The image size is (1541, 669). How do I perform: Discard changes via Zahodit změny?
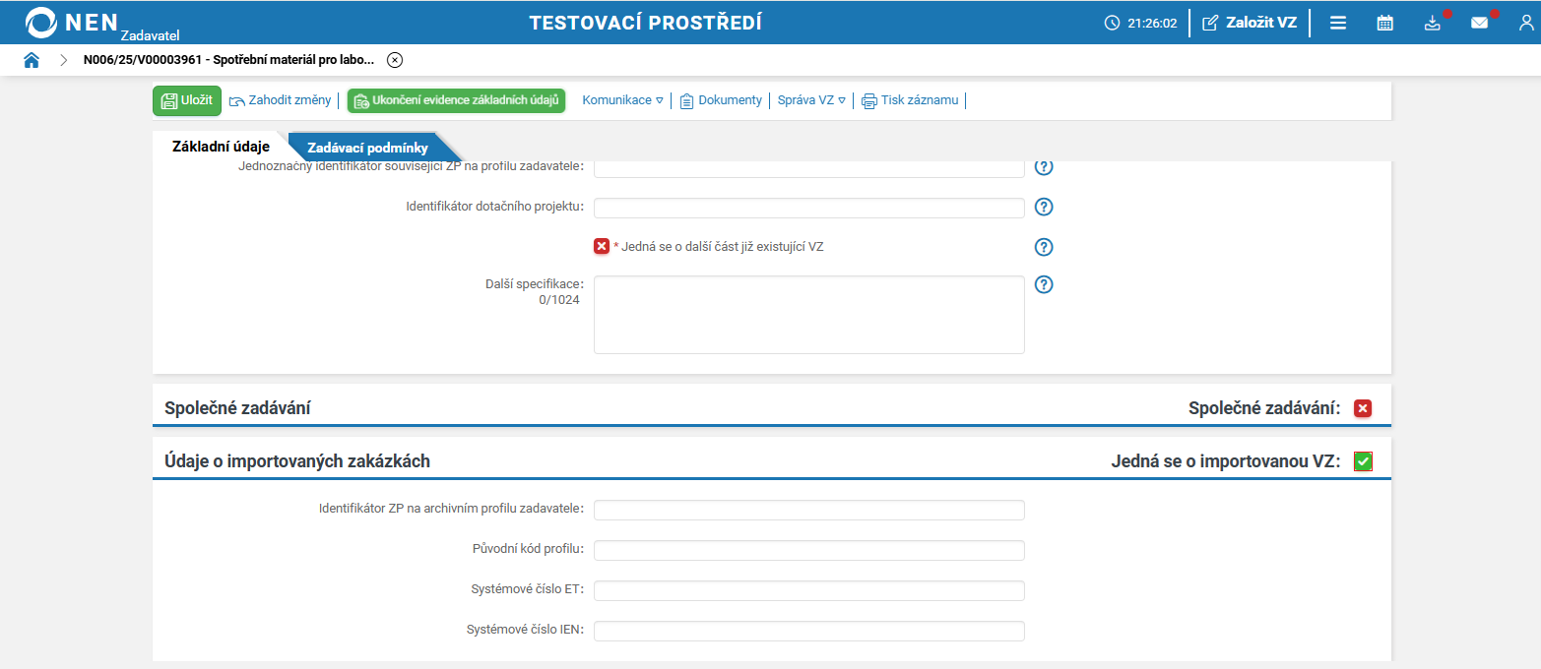click(x=281, y=100)
